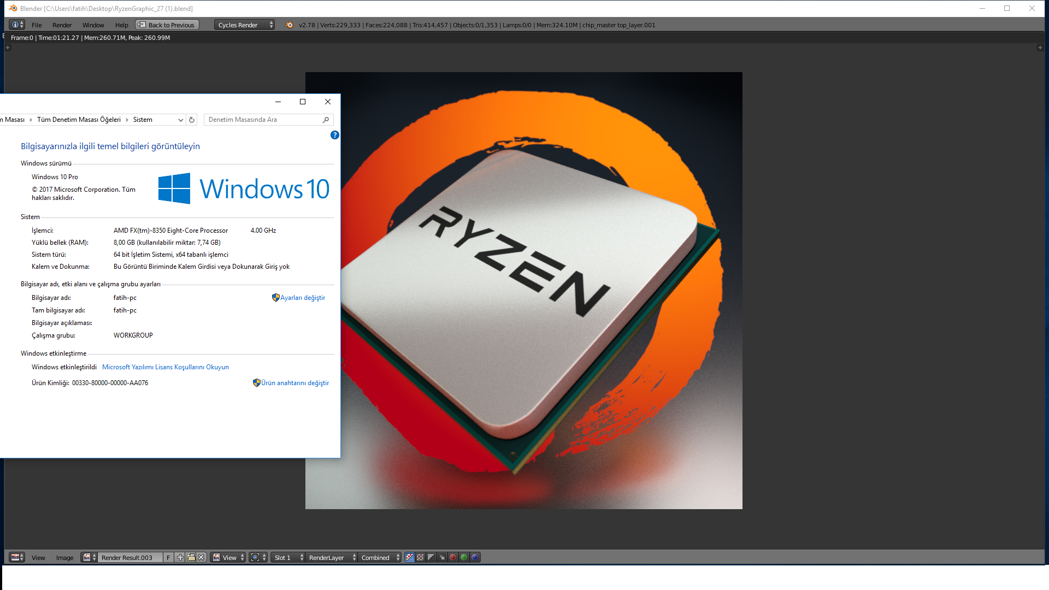The width and height of the screenshot is (1049, 590).
Task: Open the Help menu in Blender
Action: pos(121,25)
